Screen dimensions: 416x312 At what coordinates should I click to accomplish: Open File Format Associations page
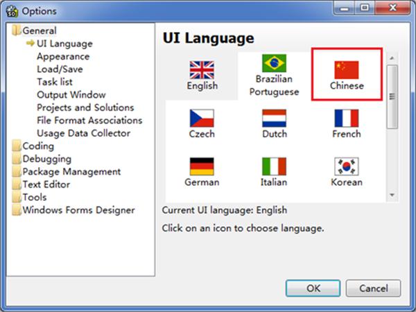pyautogui.click(x=89, y=120)
